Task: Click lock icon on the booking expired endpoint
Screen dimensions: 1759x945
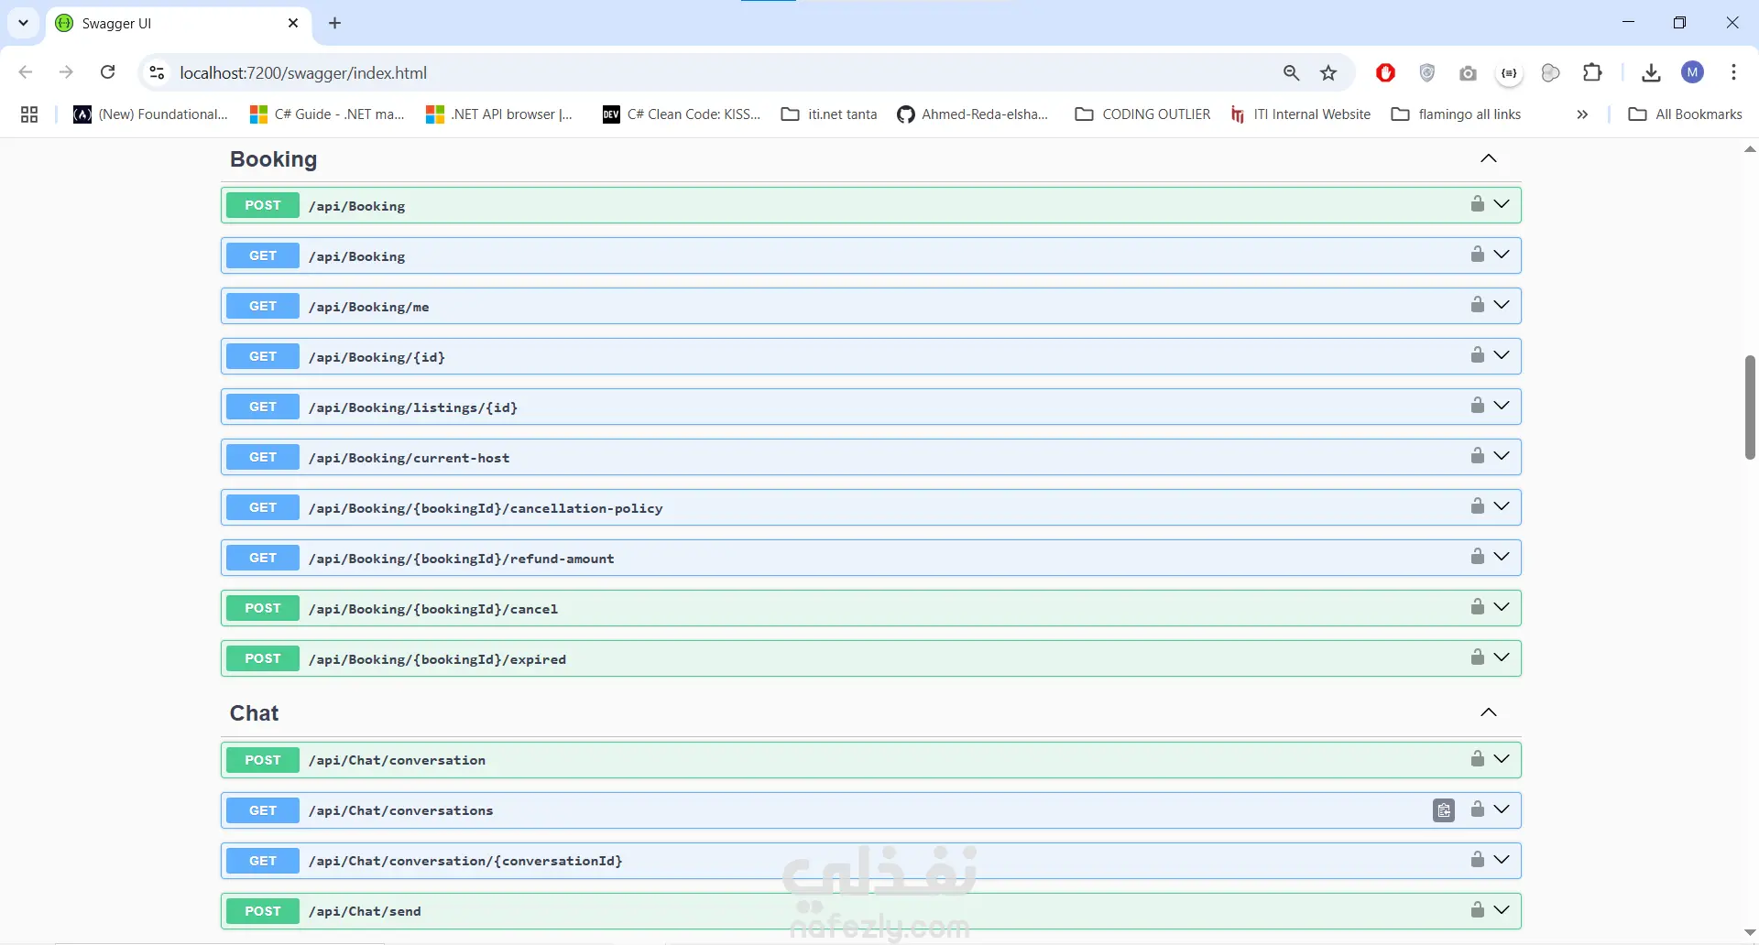Action: (x=1477, y=657)
